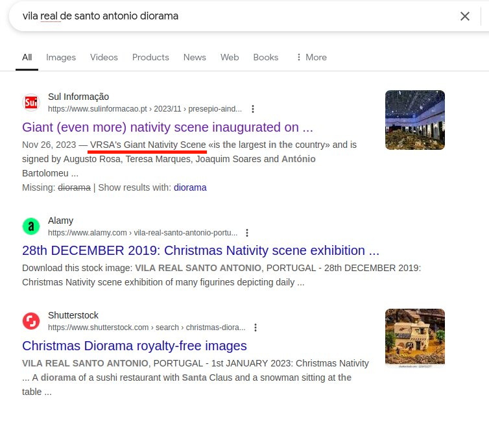Expand the More search filters menu

pos(311,57)
